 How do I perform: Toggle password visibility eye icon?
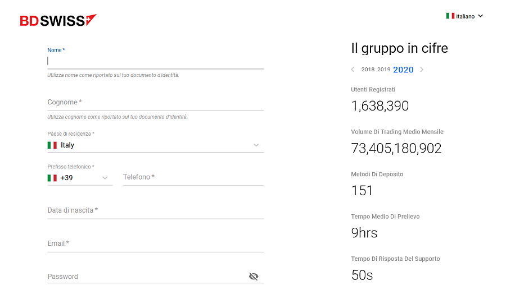pyautogui.click(x=254, y=276)
